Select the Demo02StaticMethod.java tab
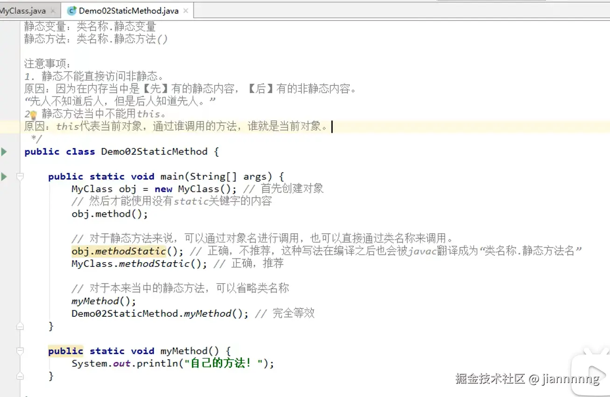This screenshot has height=397, width=610. (126, 9)
